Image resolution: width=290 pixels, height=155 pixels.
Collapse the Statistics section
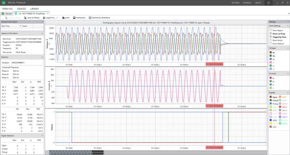tap(42, 57)
